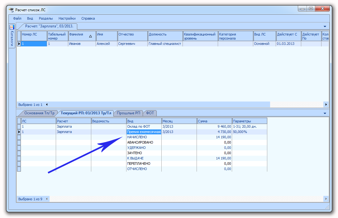This screenshot has height=218, width=338.
Task: Click the Расчет column header in lower grid
Action: pos(74,121)
